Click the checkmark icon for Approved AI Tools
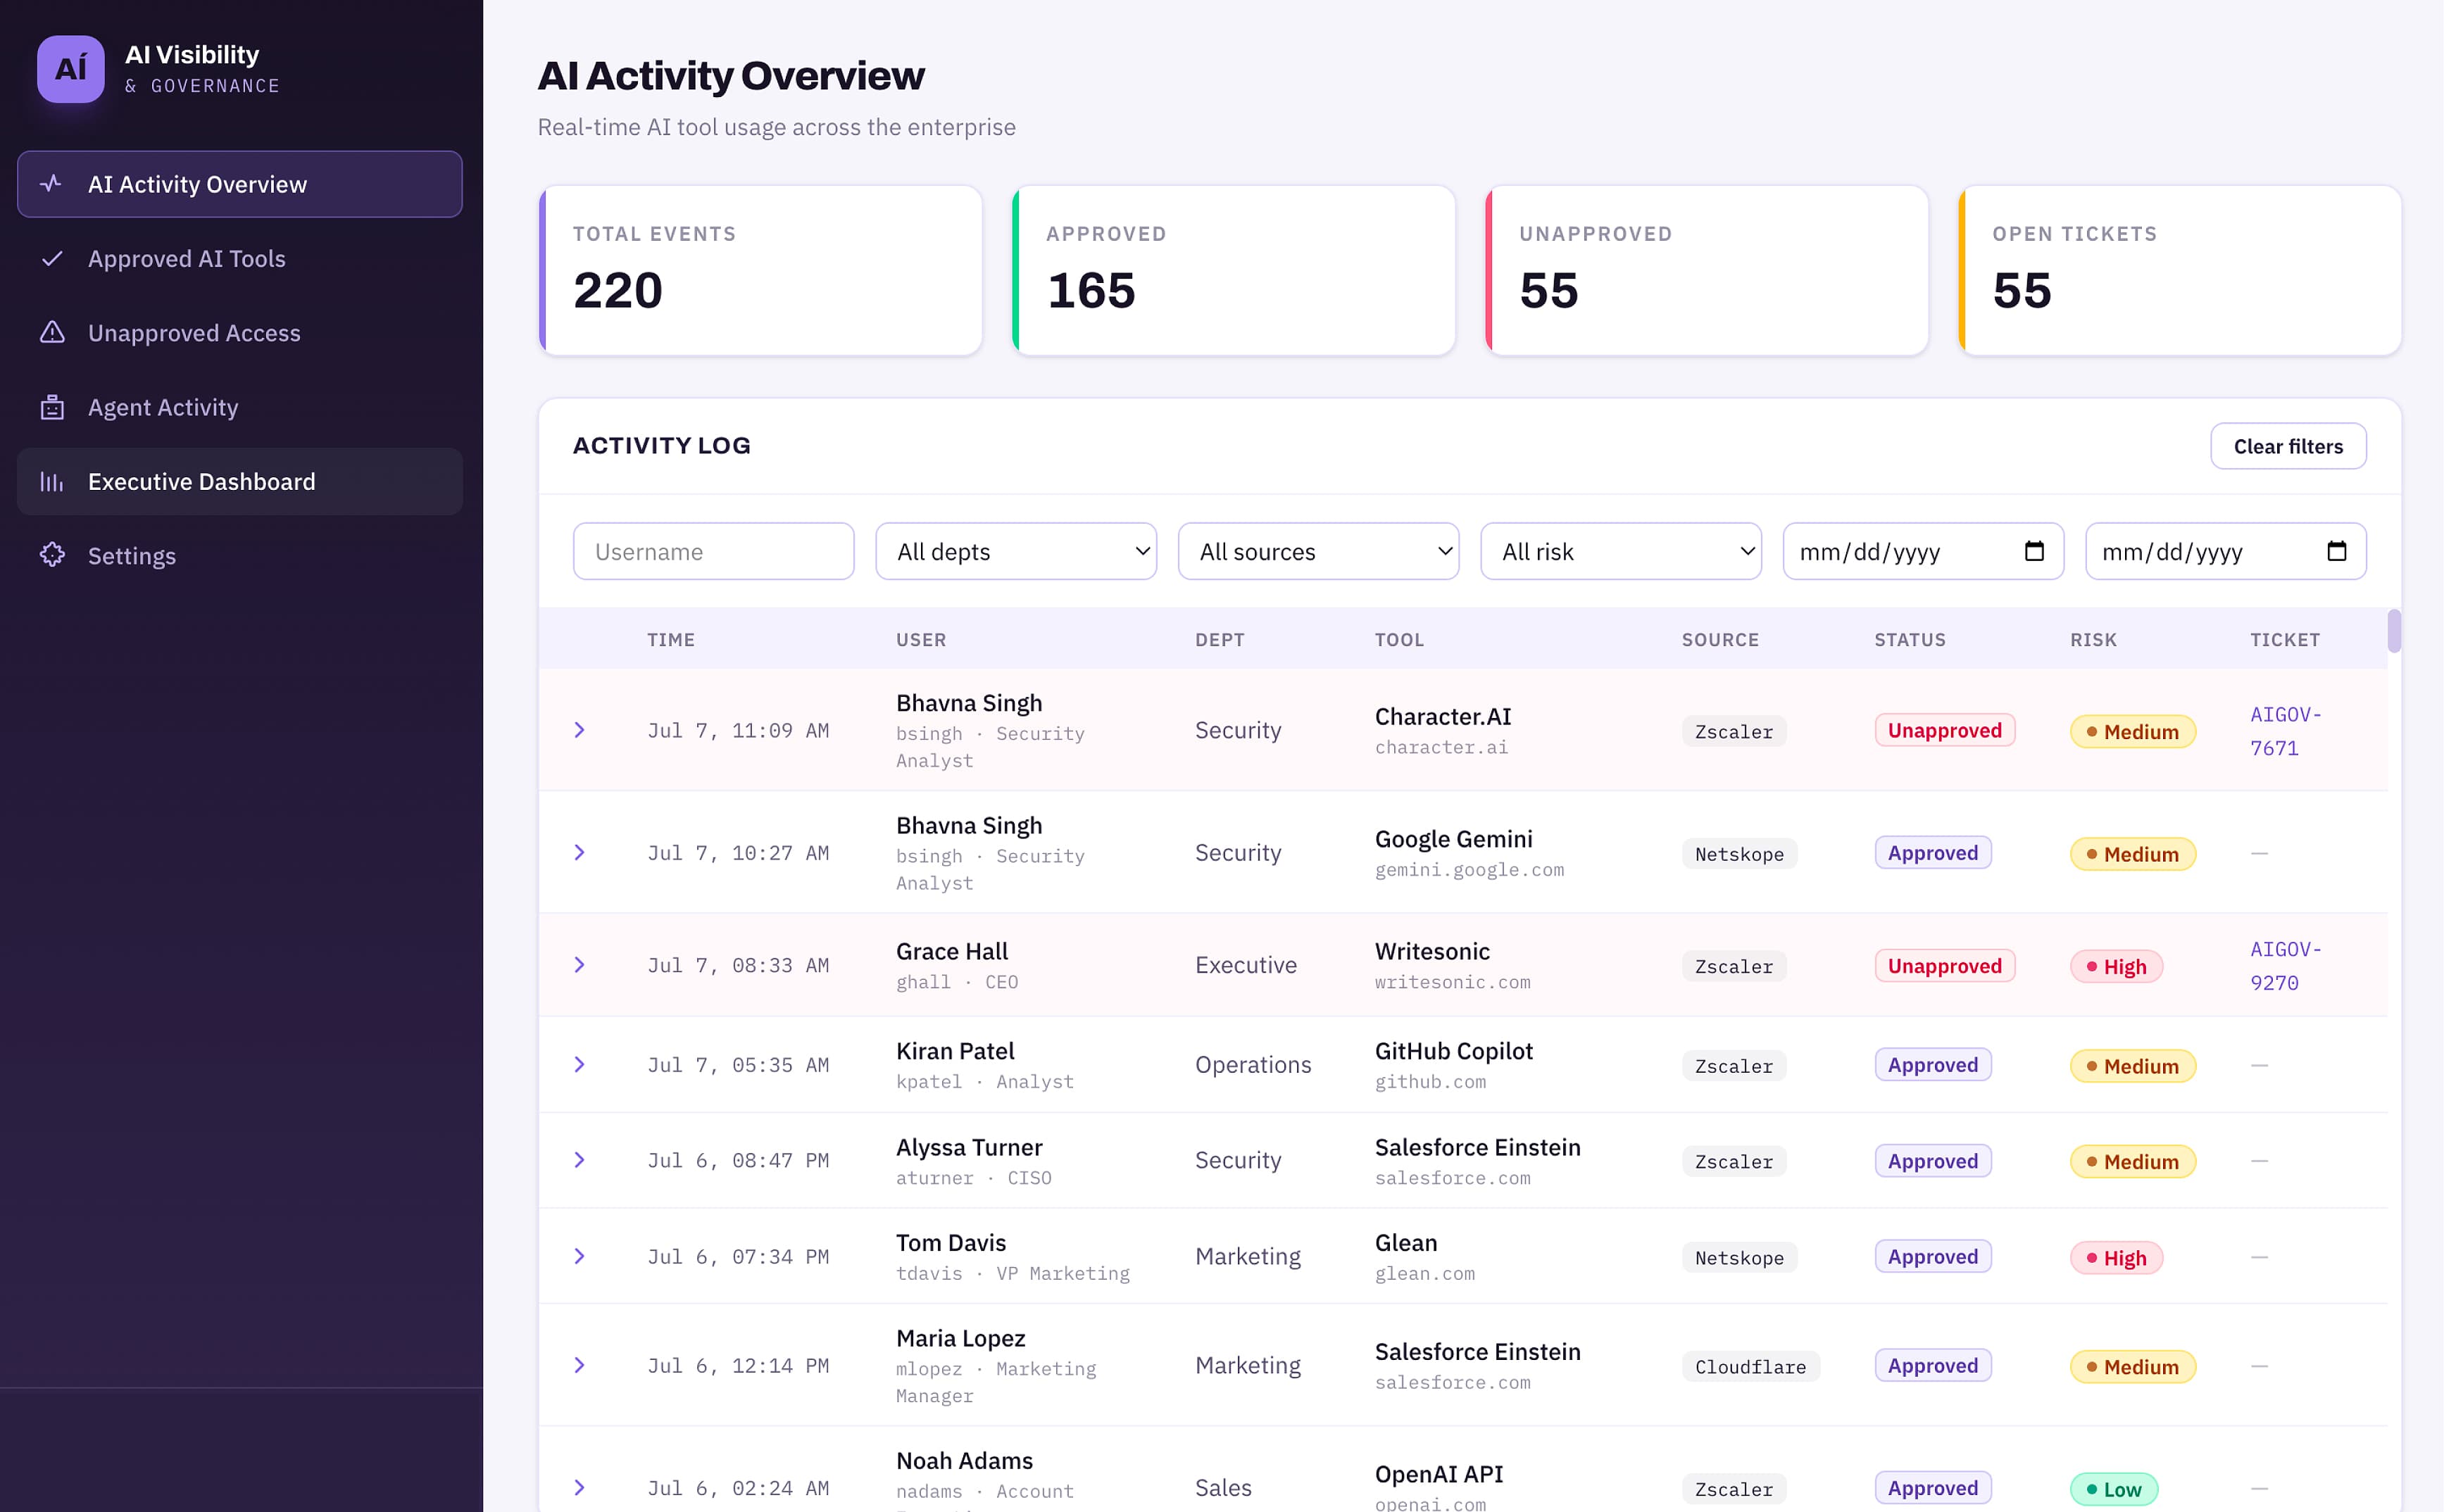Image resolution: width=2444 pixels, height=1512 pixels. pyautogui.click(x=52, y=258)
